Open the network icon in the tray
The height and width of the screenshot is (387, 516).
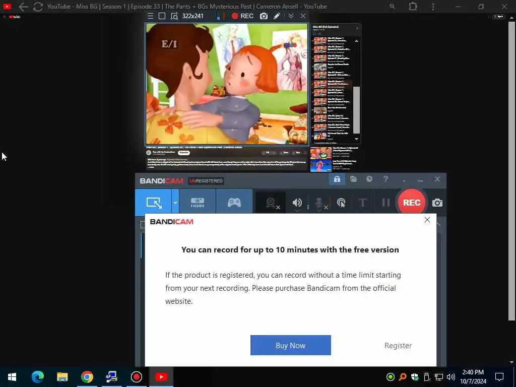pyautogui.click(x=439, y=377)
